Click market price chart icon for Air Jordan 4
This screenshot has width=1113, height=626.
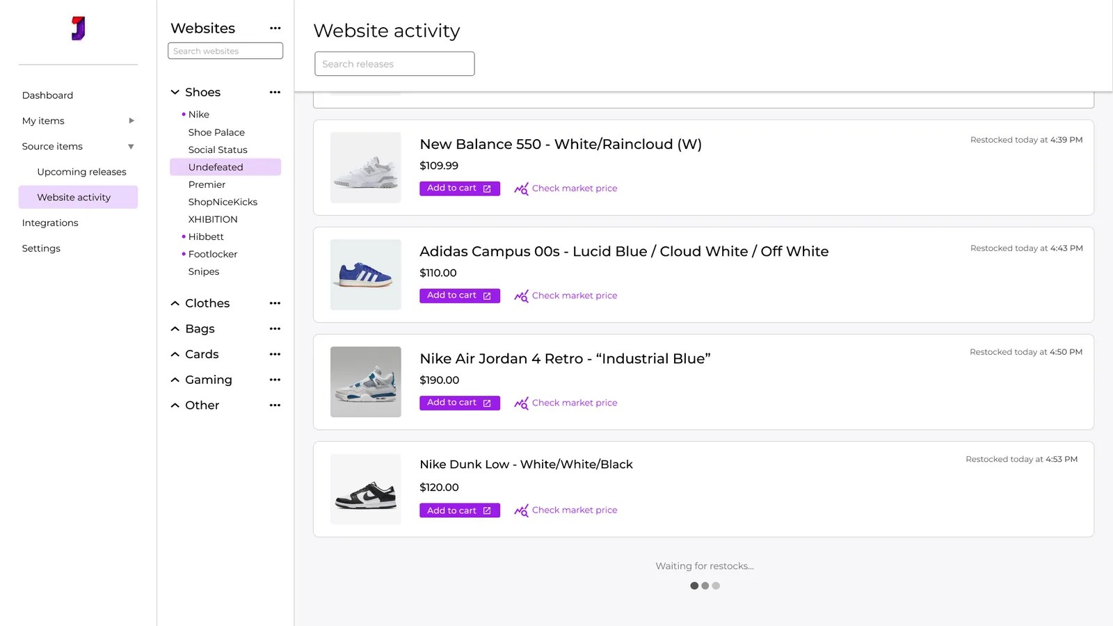click(x=521, y=403)
